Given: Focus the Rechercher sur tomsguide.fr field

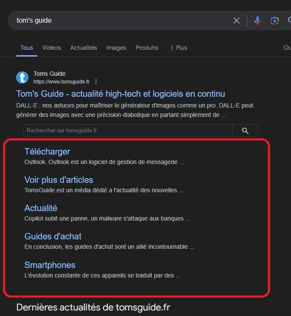Looking at the screenshot, I should point(128,131).
